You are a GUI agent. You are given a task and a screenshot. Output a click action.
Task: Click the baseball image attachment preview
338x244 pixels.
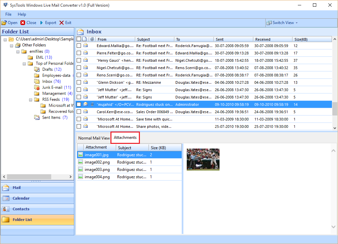pyautogui.click(x=203, y=160)
